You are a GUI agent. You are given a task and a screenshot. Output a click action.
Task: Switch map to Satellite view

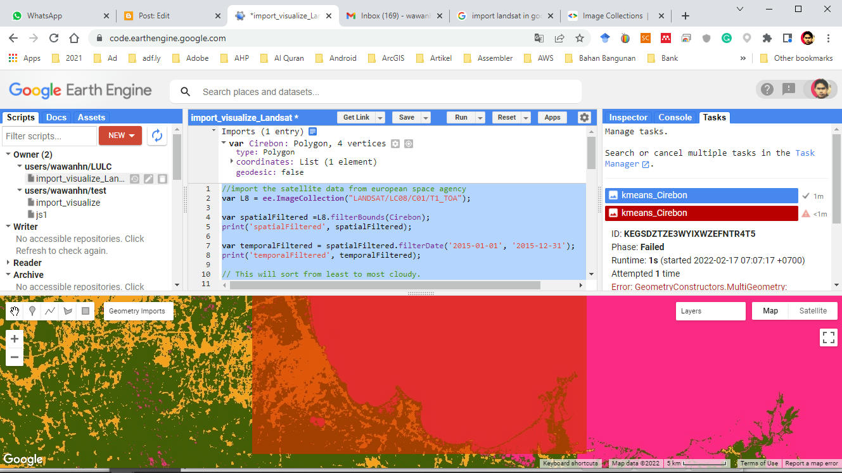(813, 311)
